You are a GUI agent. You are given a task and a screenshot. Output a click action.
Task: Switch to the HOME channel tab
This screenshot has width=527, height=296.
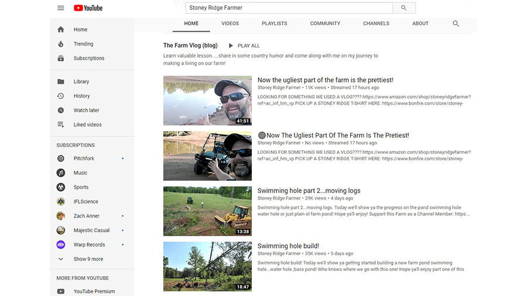click(x=191, y=23)
